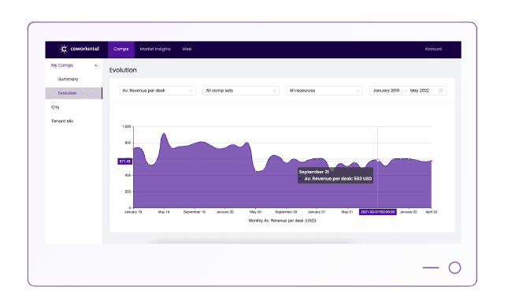Screen dimensions: 508x305
Task: Click the May 20 axis label
Action: (255, 212)
